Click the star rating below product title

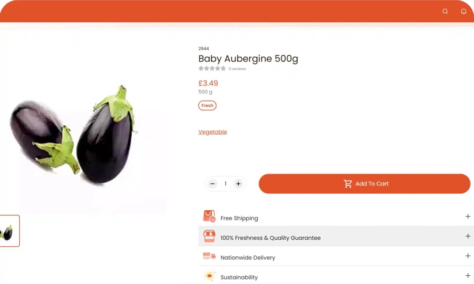click(212, 68)
